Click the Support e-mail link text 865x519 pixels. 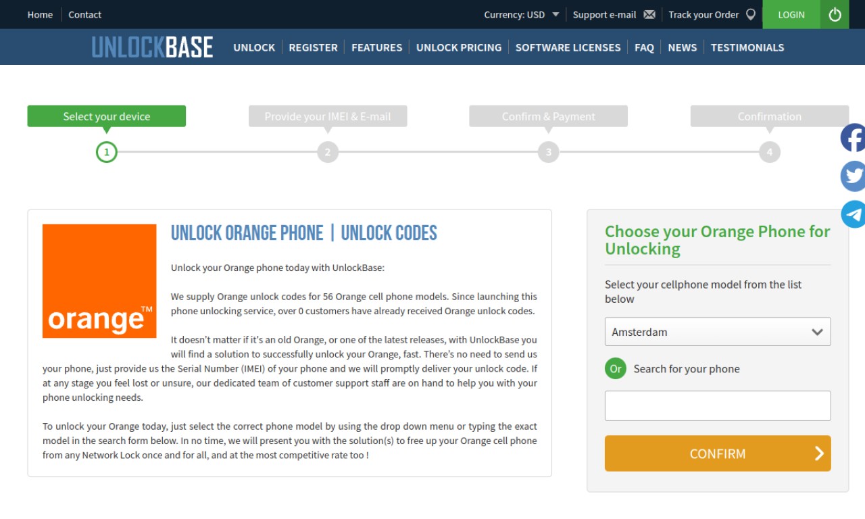[604, 14]
